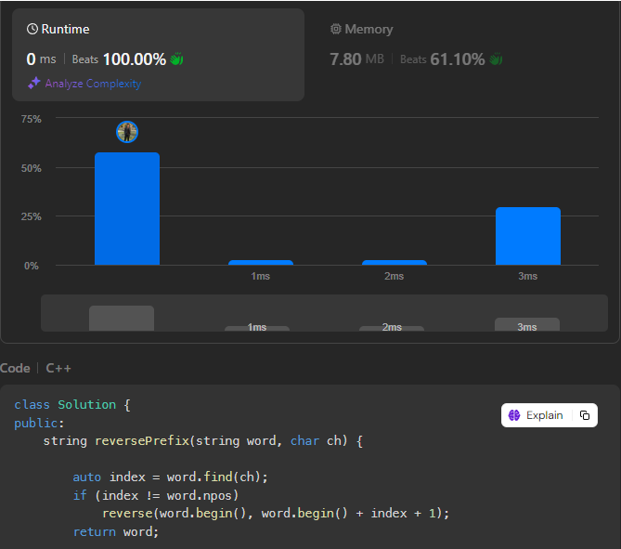Click the leftmost gray bar in the mini chart
This screenshot has width=621, height=549.
pyautogui.click(x=122, y=318)
